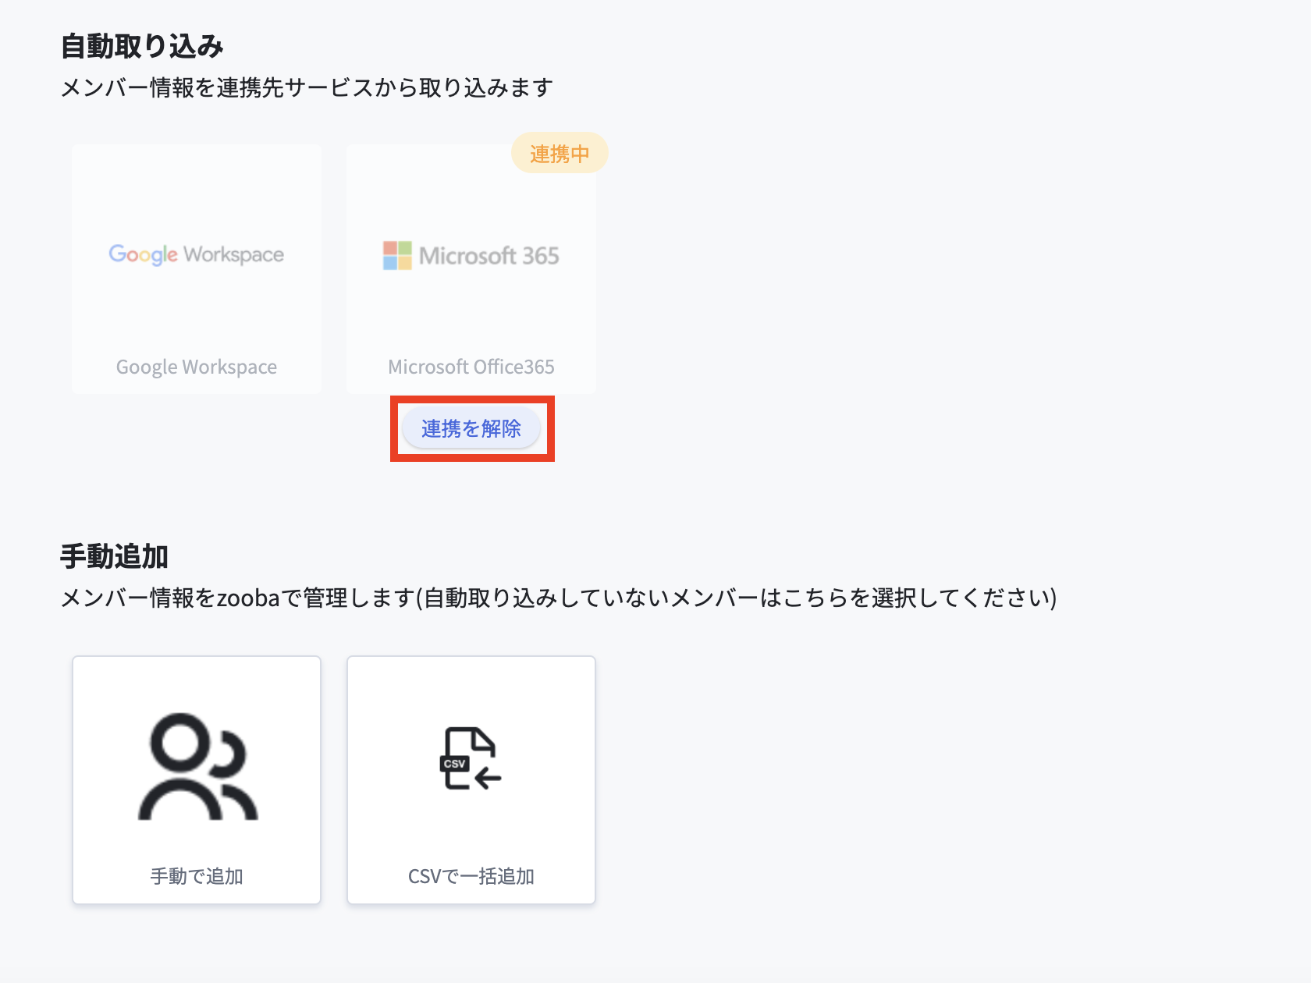
Task: Open the 手動で追加 card
Action: (197, 780)
